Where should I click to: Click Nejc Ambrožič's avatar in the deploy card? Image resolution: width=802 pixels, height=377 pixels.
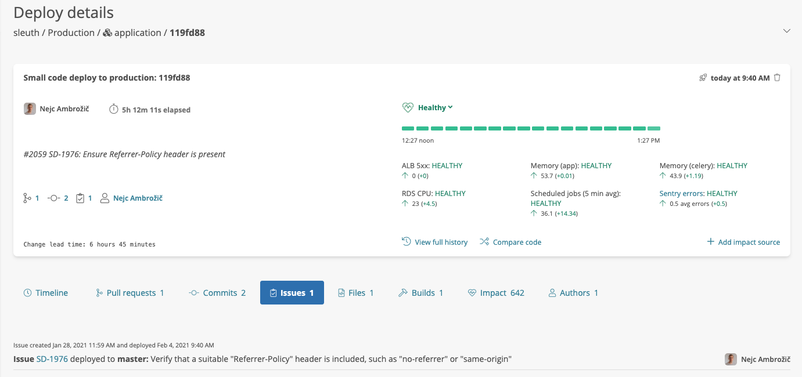(x=30, y=109)
